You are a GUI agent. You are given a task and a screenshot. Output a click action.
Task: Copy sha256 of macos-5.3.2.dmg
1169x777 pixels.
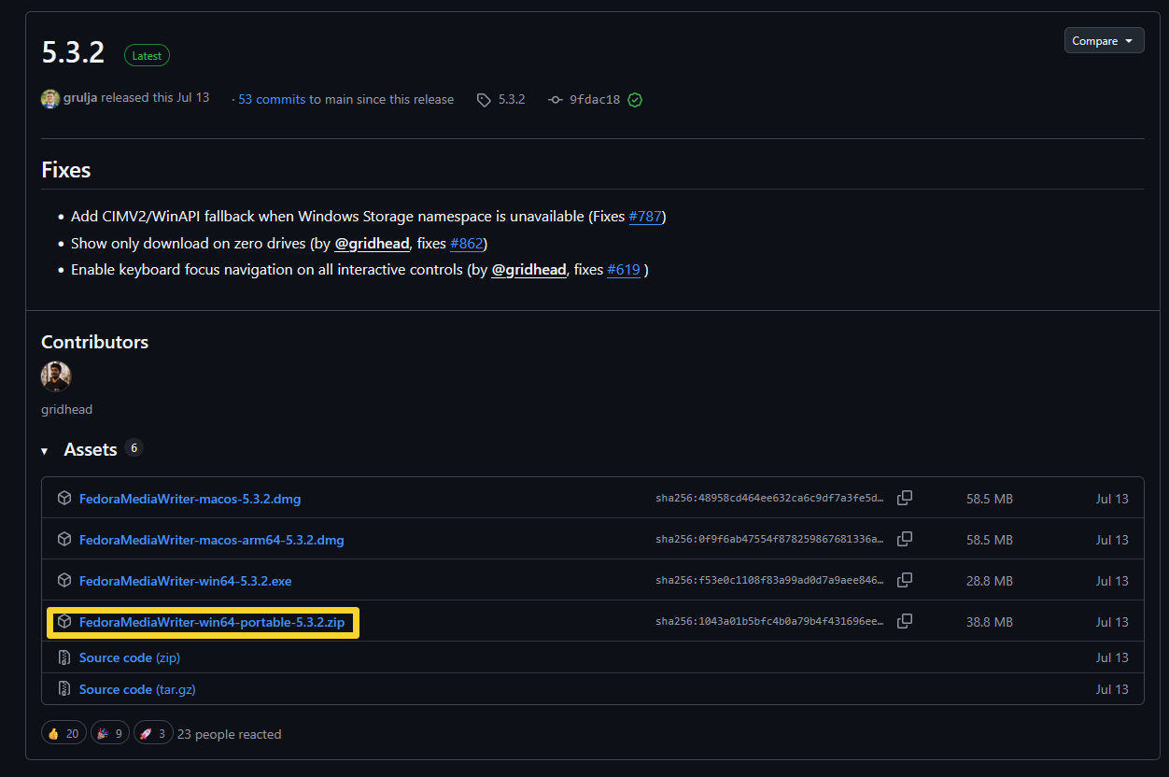click(905, 499)
